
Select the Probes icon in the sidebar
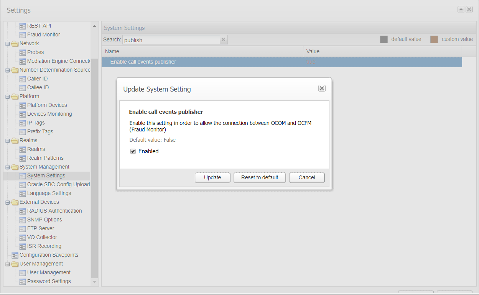[x=23, y=52]
